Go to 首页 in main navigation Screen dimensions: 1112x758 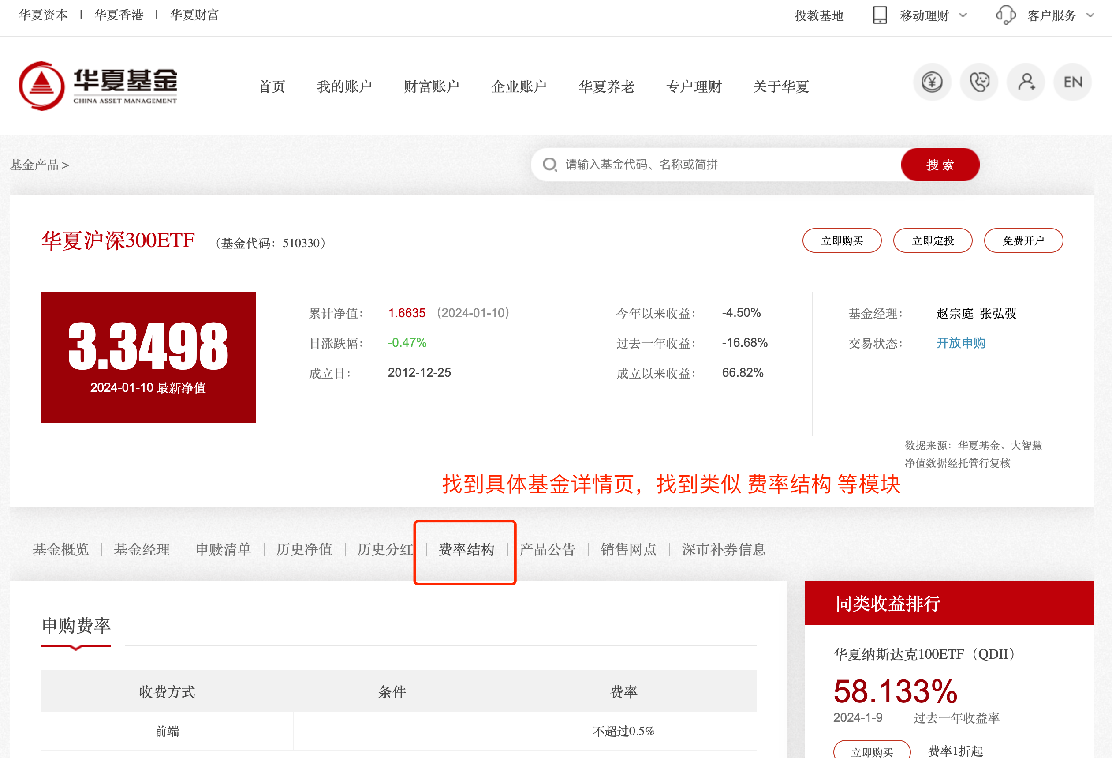(x=271, y=86)
